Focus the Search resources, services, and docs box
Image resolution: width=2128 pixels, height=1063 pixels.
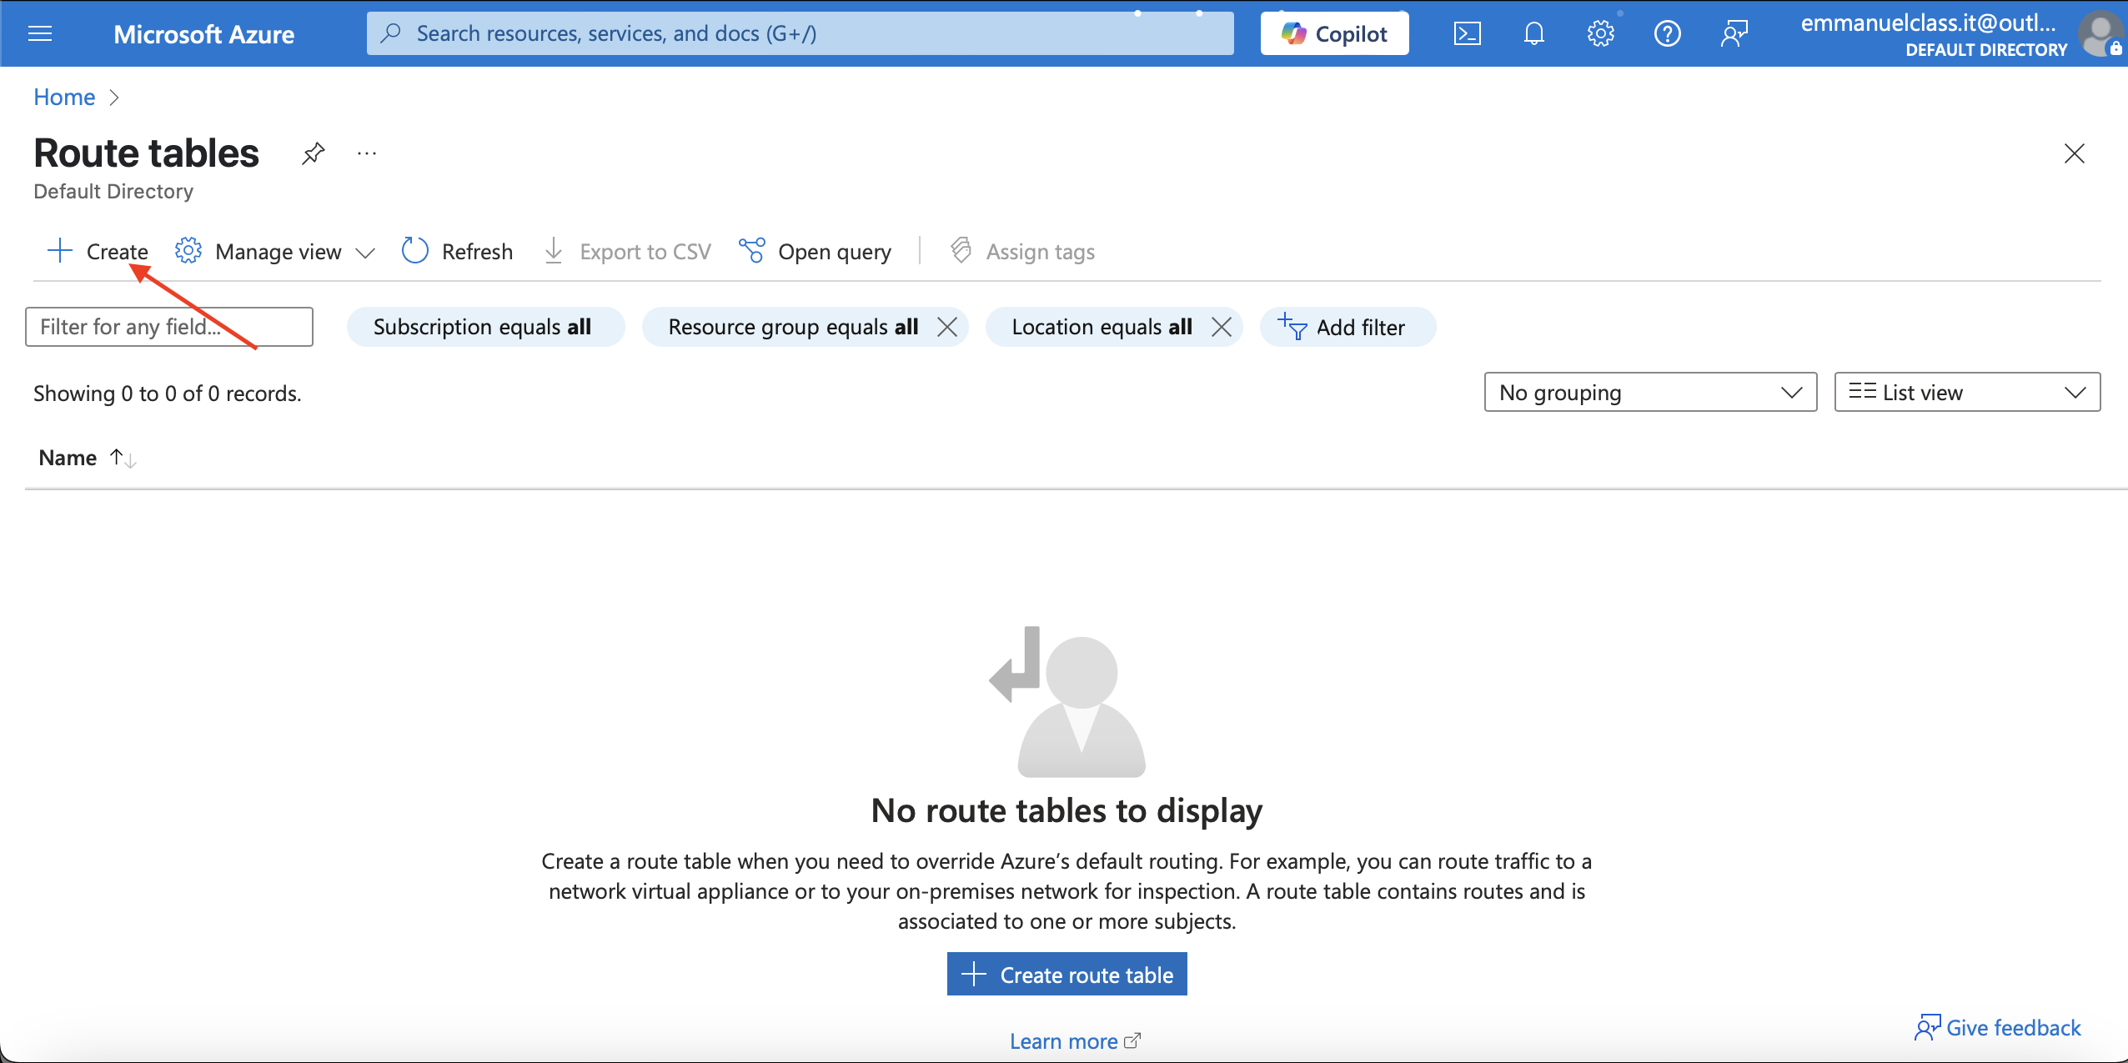click(800, 33)
